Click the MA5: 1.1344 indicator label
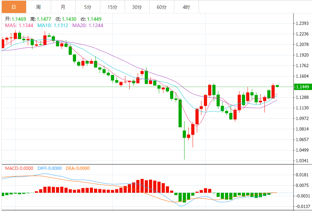 click(19, 25)
